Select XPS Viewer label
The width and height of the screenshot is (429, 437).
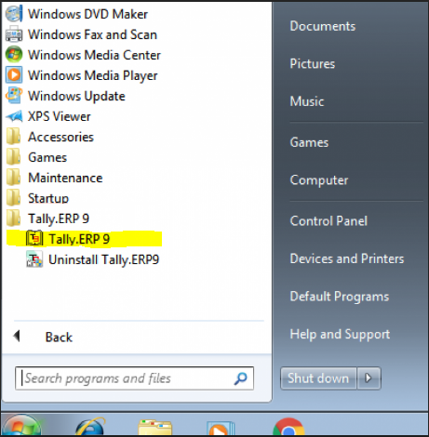click(60, 116)
